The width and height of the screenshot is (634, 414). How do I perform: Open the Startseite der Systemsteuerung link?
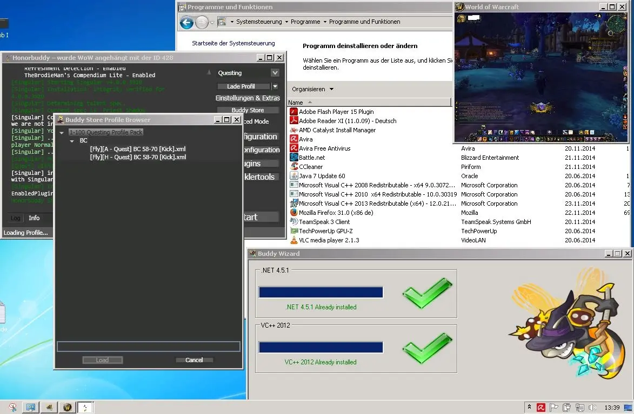coord(233,43)
